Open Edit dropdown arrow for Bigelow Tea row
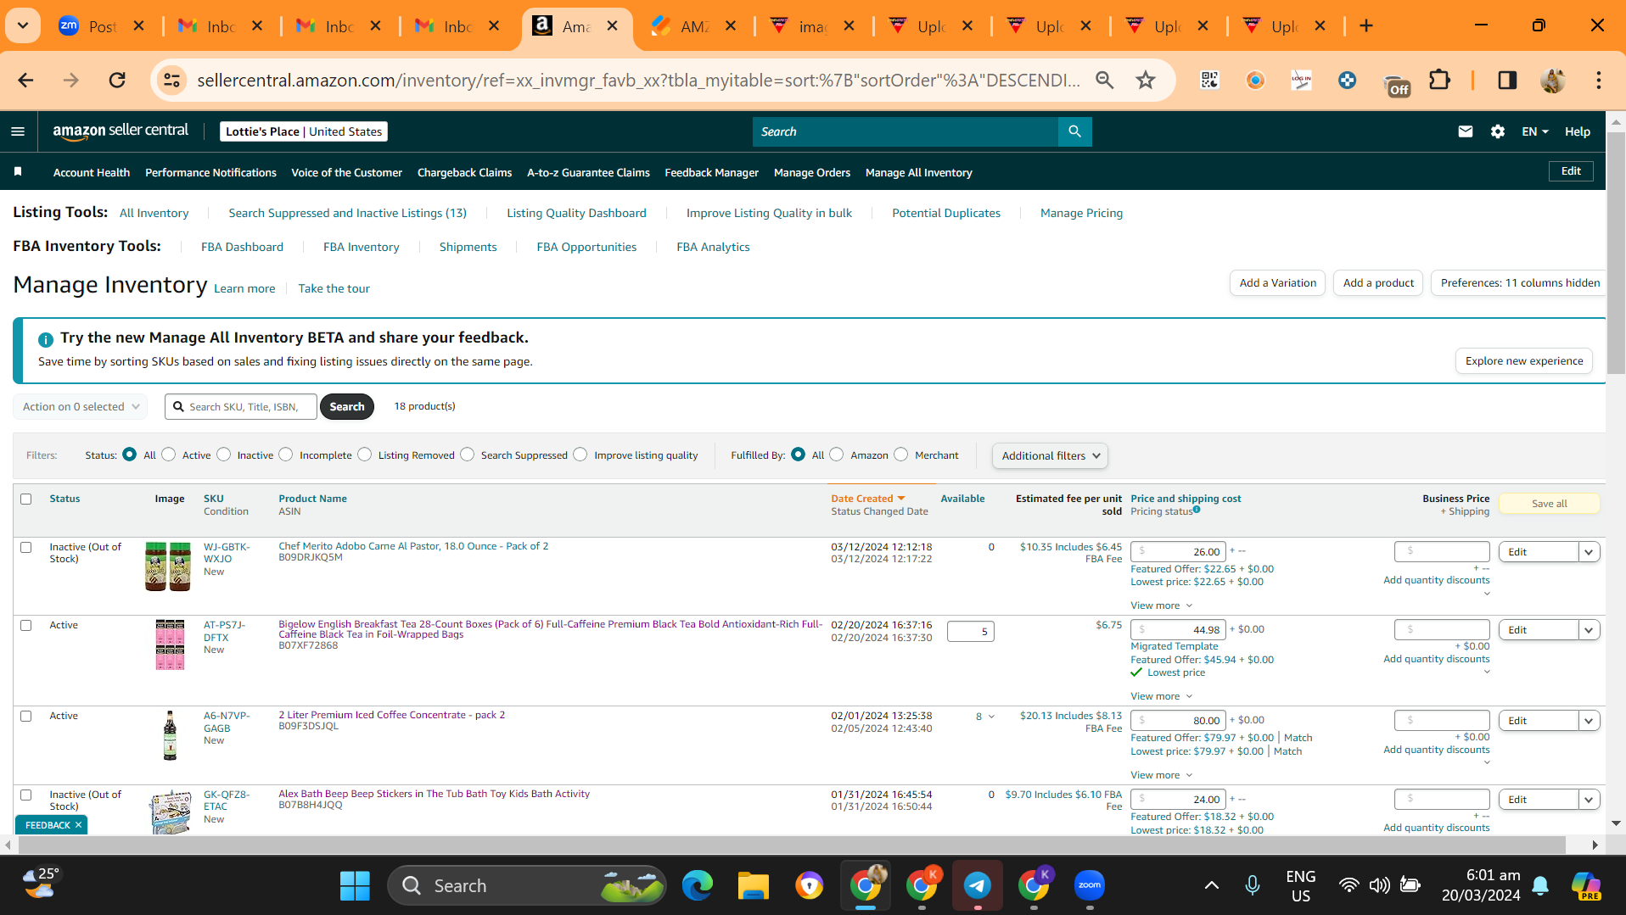1626x915 pixels. click(1590, 630)
